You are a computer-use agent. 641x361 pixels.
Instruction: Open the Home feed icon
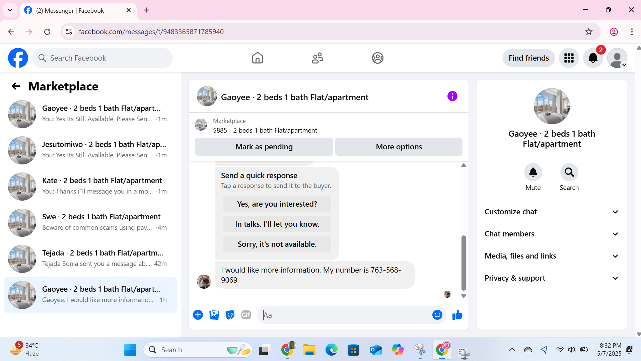coord(257,58)
